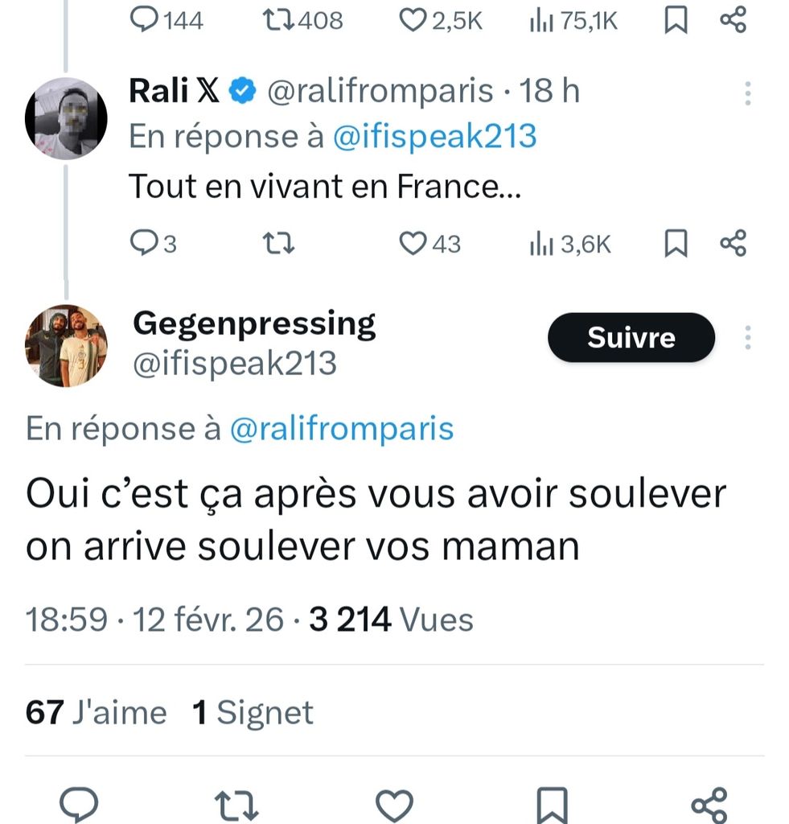This screenshot has height=824, width=789.
Task: View the list of 67 J'aime
Action: coord(97,712)
